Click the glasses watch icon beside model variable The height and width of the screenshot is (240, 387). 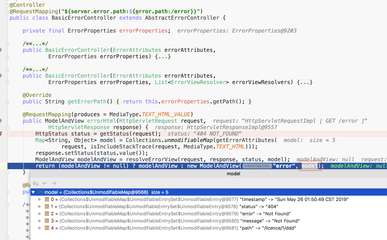point(40,192)
